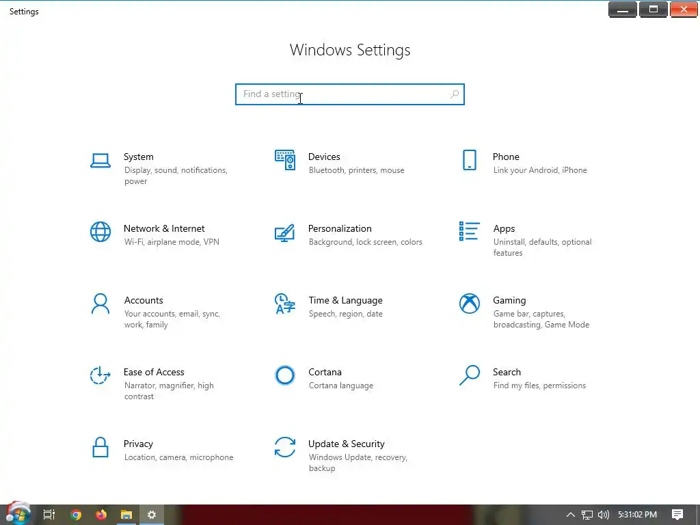
Task: Show hidden tray icons chevron
Action: point(571,515)
